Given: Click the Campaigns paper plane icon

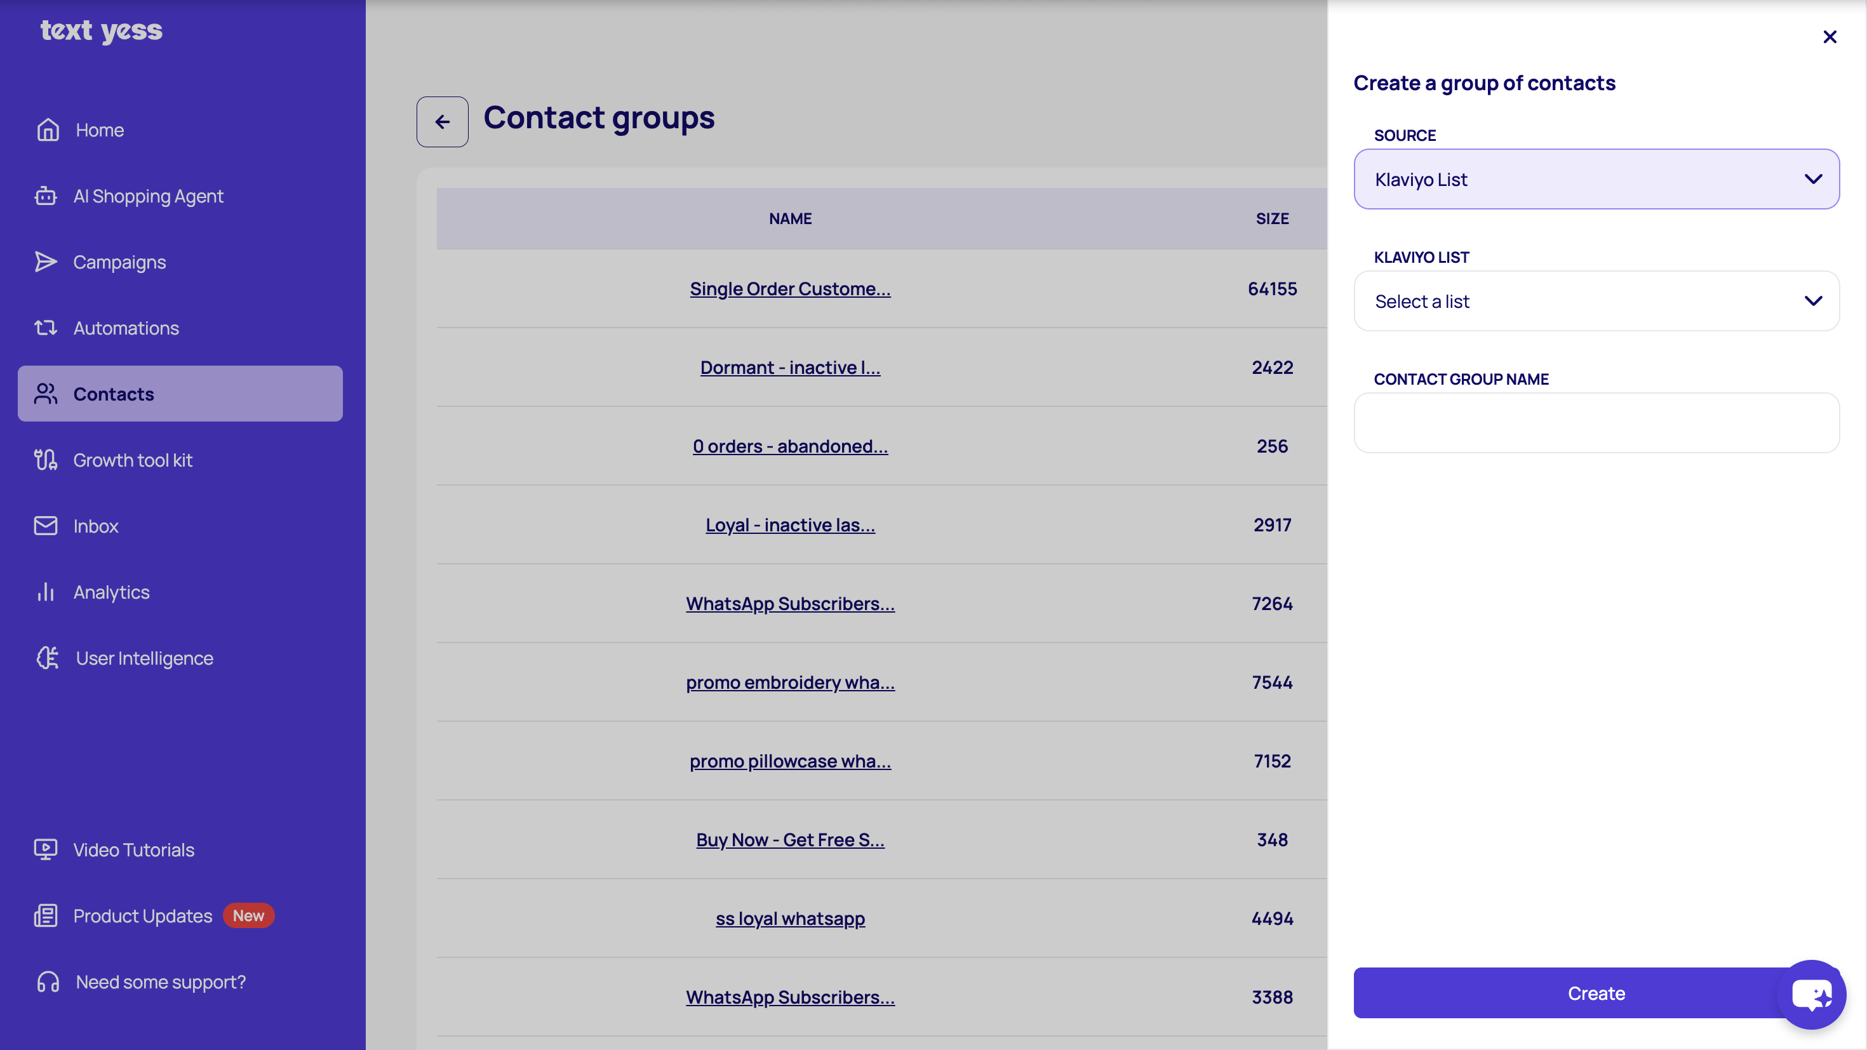Looking at the screenshot, I should [x=46, y=262].
